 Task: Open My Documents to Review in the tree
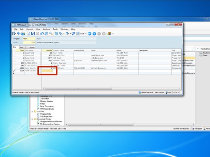pyautogui.click(x=50, y=124)
